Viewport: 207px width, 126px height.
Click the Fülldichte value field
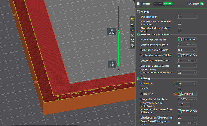pyautogui.click(x=187, y=83)
